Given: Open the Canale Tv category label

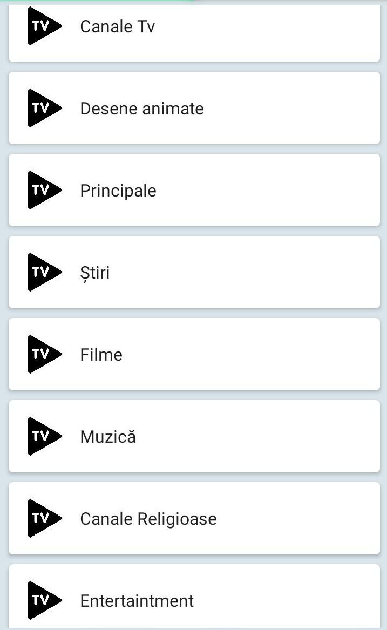Looking at the screenshot, I should (x=117, y=26).
